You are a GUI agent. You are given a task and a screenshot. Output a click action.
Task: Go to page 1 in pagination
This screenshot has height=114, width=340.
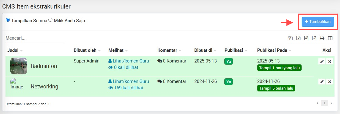click(x=324, y=103)
